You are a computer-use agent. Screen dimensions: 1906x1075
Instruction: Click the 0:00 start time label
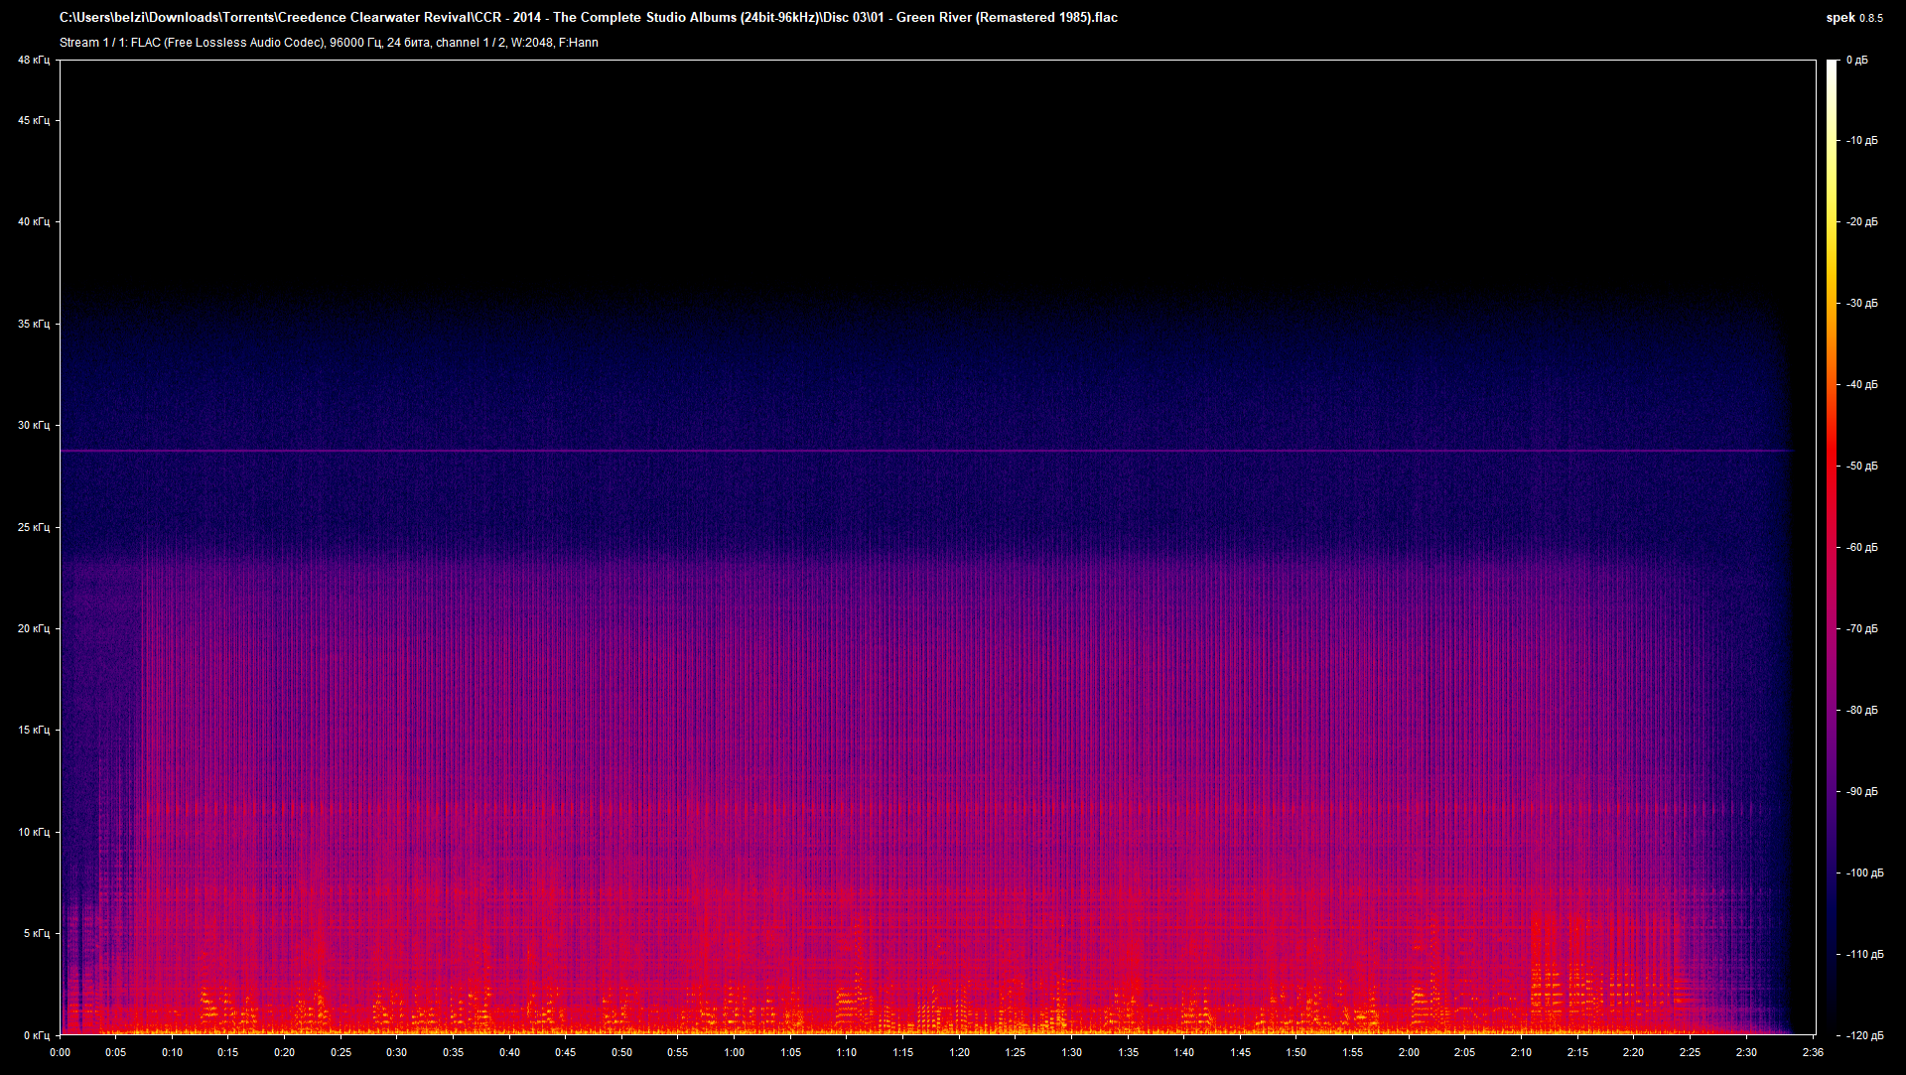pos(60,1052)
